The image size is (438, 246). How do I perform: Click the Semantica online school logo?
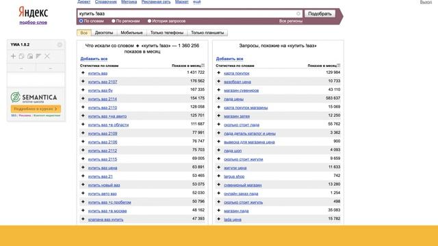coord(34,97)
